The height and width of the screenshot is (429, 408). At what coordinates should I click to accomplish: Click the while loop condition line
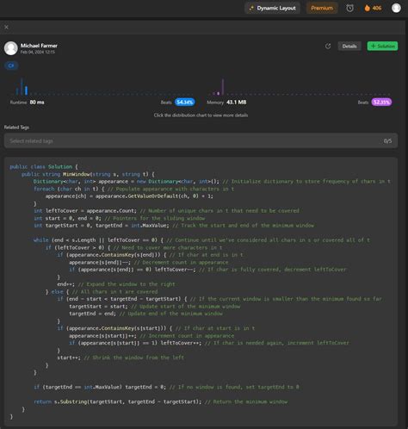(201, 240)
